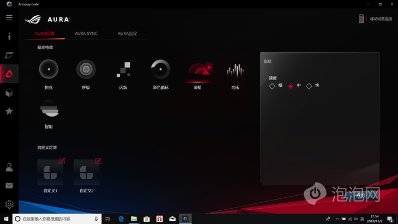Open the notification action center
Screen dimensions: 398x224
(x=390, y=219)
